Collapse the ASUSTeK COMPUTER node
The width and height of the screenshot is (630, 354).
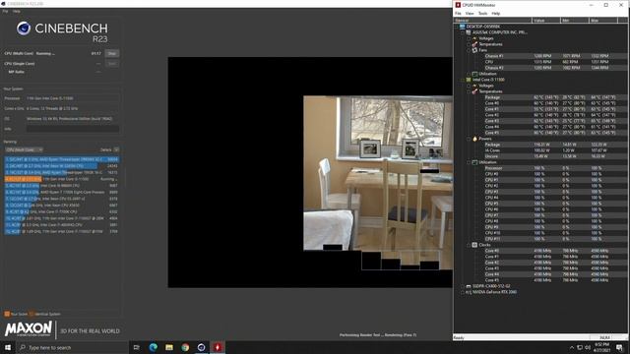[463, 32]
